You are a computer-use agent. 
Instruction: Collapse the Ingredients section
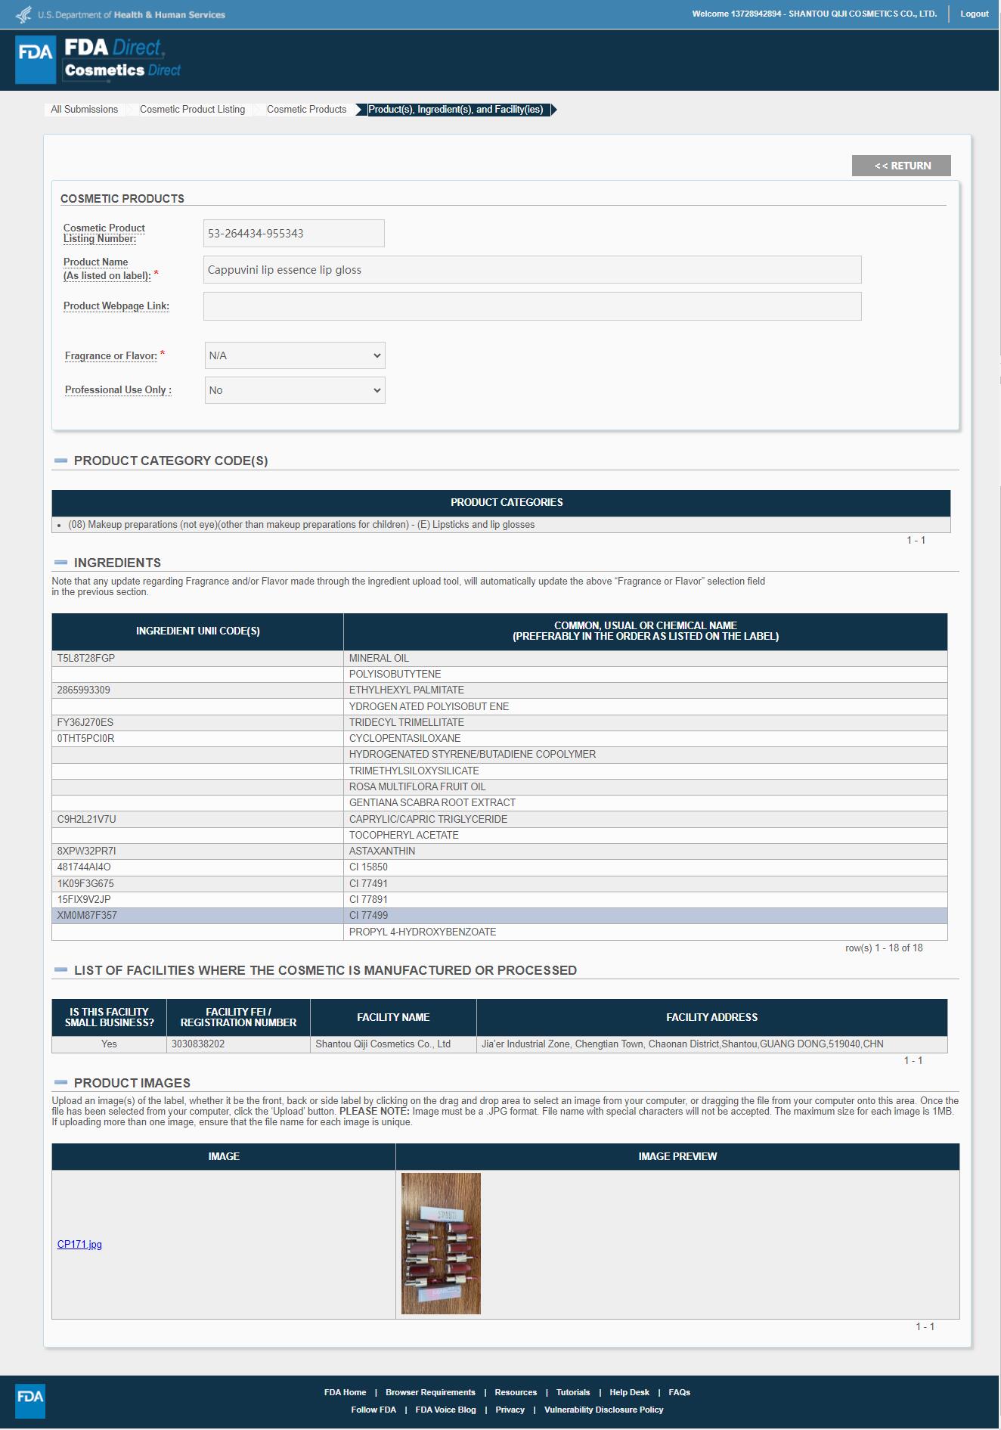click(x=61, y=563)
